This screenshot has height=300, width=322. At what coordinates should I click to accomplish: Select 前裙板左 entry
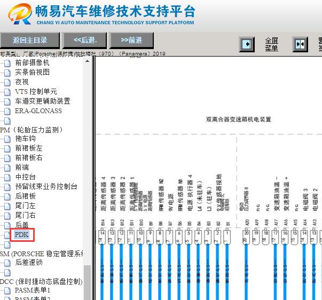click(x=29, y=148)
